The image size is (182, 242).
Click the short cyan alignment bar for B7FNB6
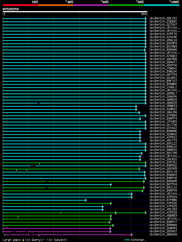(44, 200)
